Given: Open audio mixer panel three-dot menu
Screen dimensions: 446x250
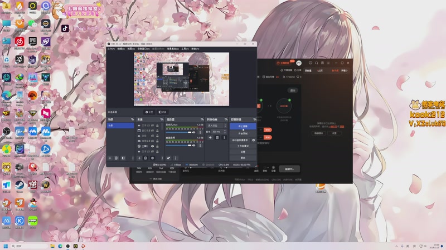Looking at the screenshot, I should 176,158.
